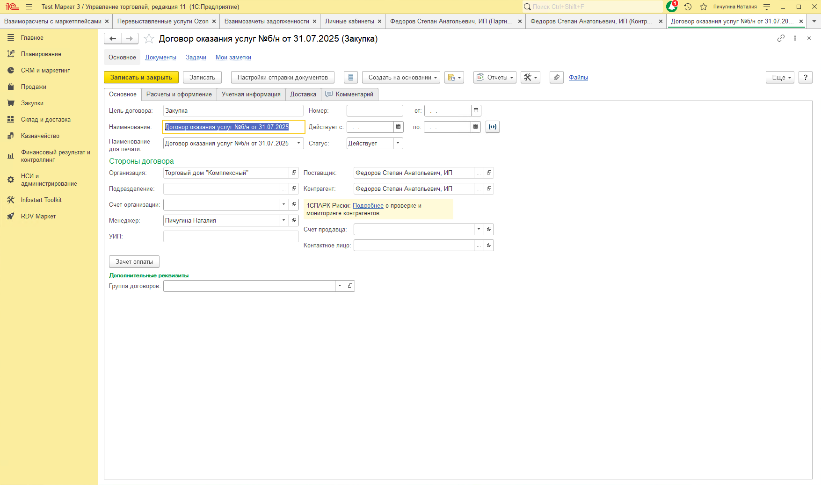Click the 'Зачет оплаты' button

(x=134, y=262)
